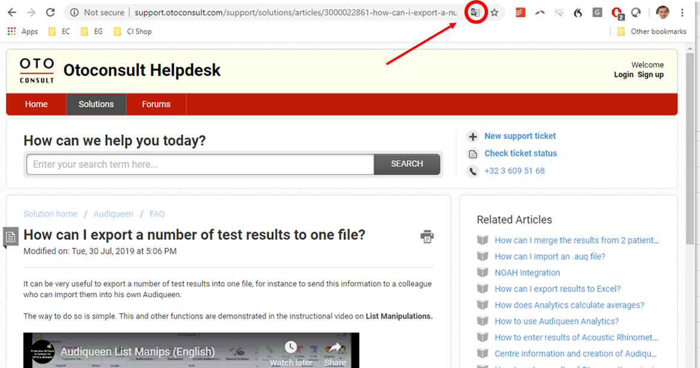The height and width of the screenshot is (368, 700).
Task: Click Watch later on the video
Action: click(x=291, y=354)
